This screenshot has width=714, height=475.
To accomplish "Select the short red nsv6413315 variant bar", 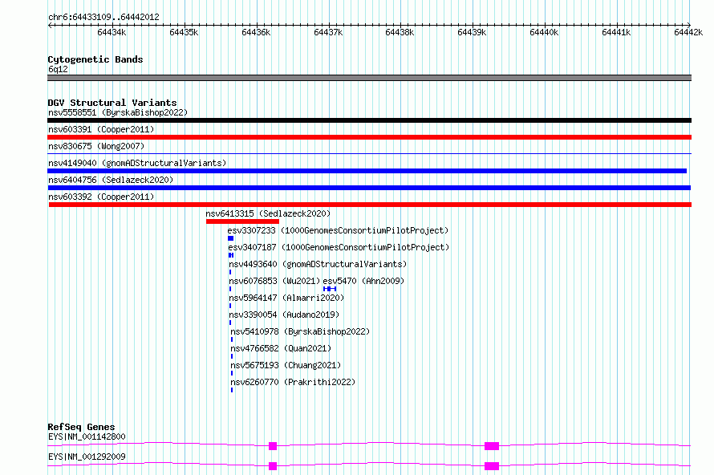I will click(243, 221).
